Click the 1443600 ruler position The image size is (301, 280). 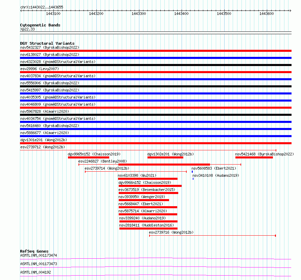[x=267, y=14]
